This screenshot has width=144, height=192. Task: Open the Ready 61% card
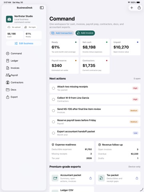(x=64, y=47)
